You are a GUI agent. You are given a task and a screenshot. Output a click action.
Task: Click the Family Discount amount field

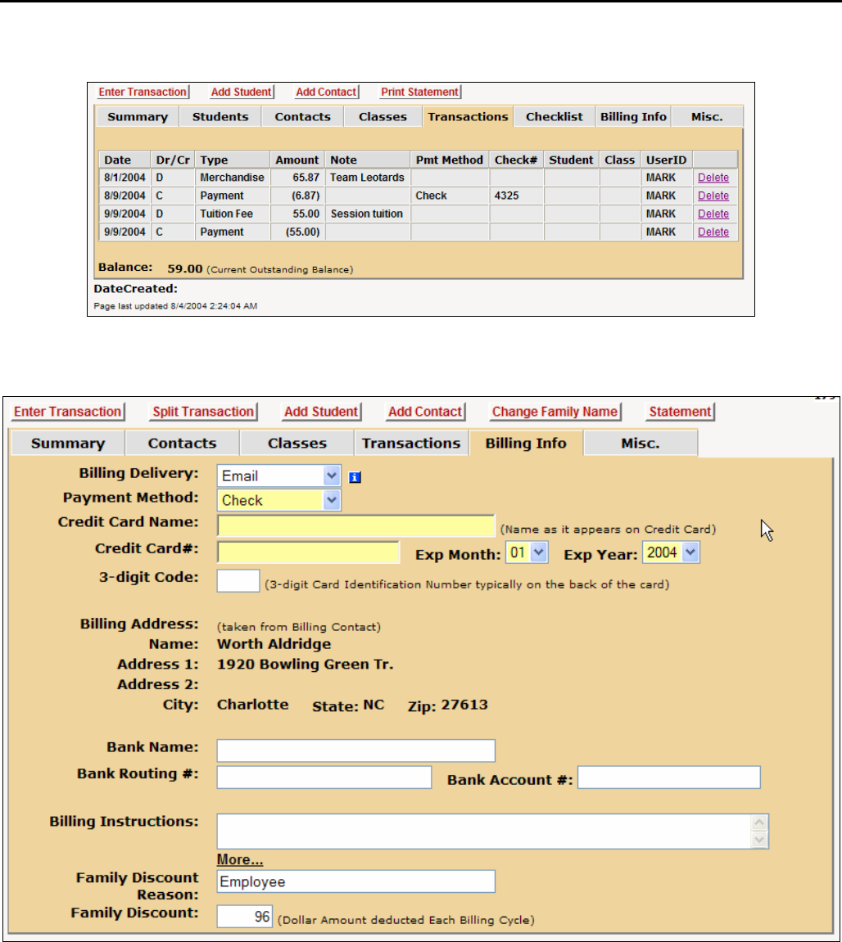coord(245,916)
